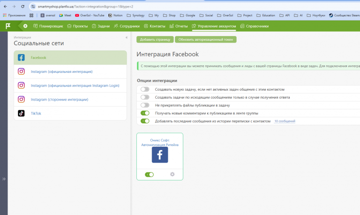Viewport: 360px width, 215px height.
Task: Go to Сотрудники section
Action: click(127, 26)
